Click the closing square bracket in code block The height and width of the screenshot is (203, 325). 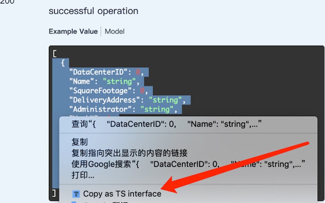tap(54, 193)
